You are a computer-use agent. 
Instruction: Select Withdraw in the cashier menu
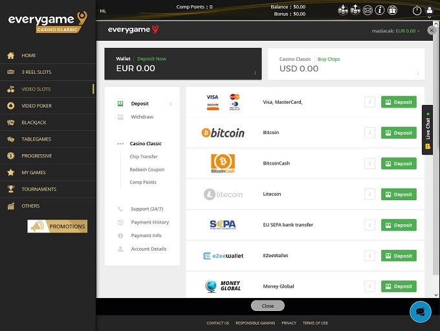[142, 117]
